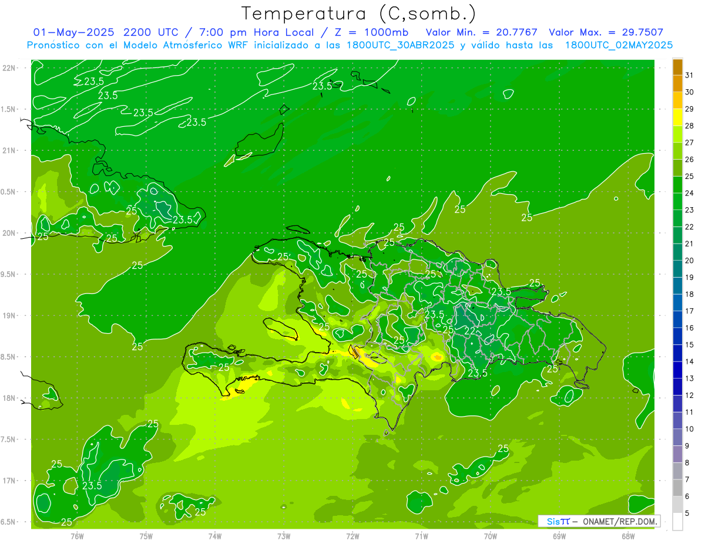The width and height of the screenshot is (705, 544).
Task: Click the '20' value on the color scale
Action: pyautogui.click(x=689, y=261)
